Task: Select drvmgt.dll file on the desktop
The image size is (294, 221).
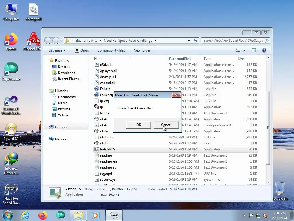Action: pos(33,12)
